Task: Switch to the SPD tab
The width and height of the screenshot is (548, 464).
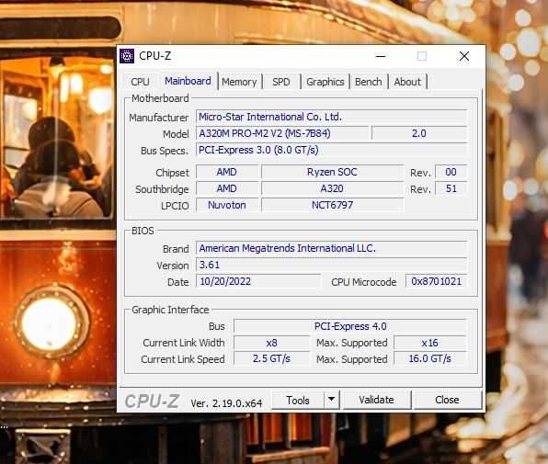Action: pos(281,82)
